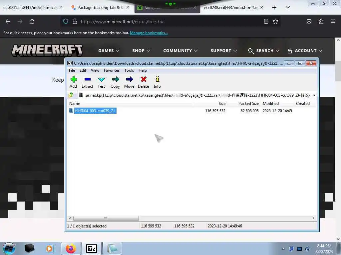This screenshot has width=341, height=255.
Task: Click the media player taskbar icon
Action: pos(49,248)
